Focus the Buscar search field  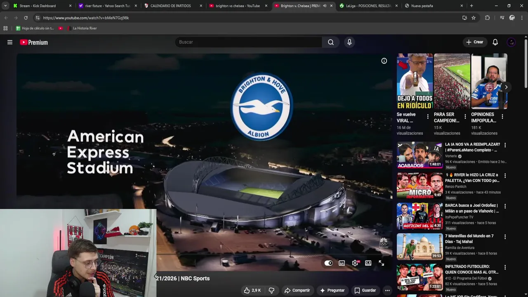click(248, 42)
